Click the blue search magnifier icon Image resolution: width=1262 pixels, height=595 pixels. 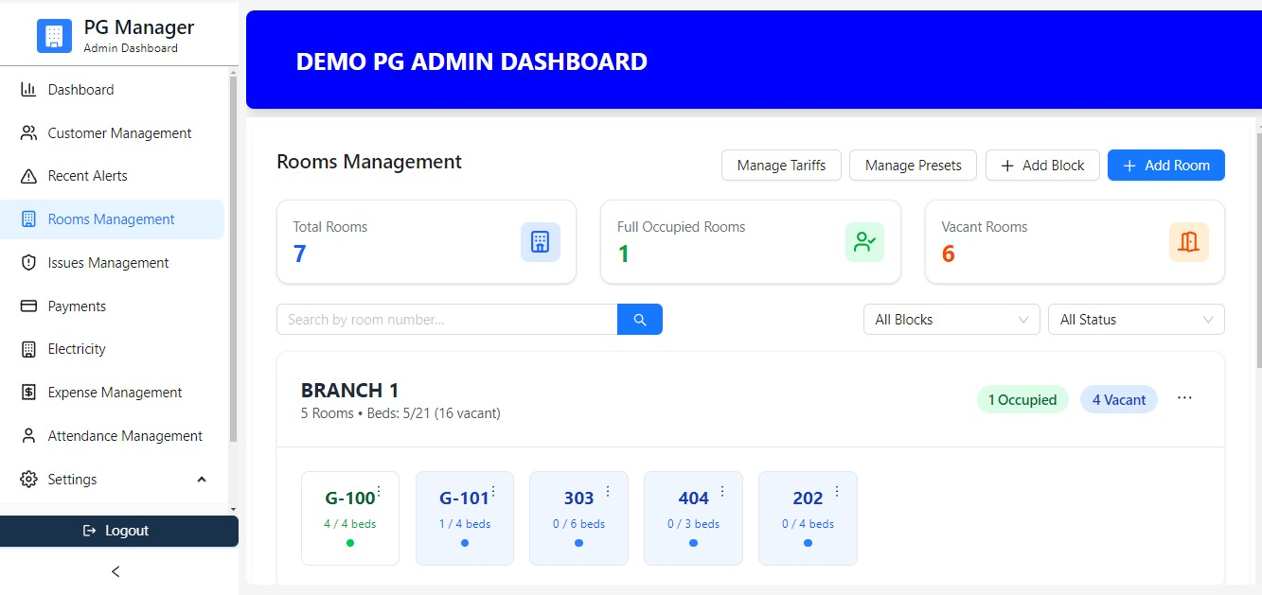639,319
